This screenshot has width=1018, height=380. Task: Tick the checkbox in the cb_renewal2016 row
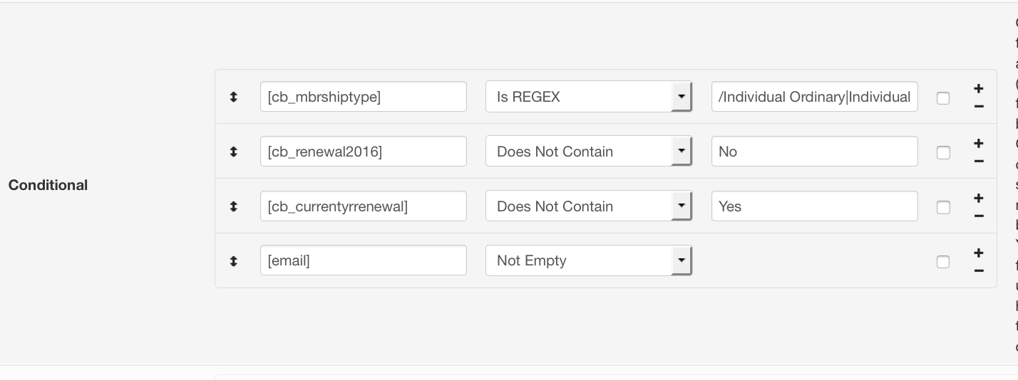click(x=943, y=152)
